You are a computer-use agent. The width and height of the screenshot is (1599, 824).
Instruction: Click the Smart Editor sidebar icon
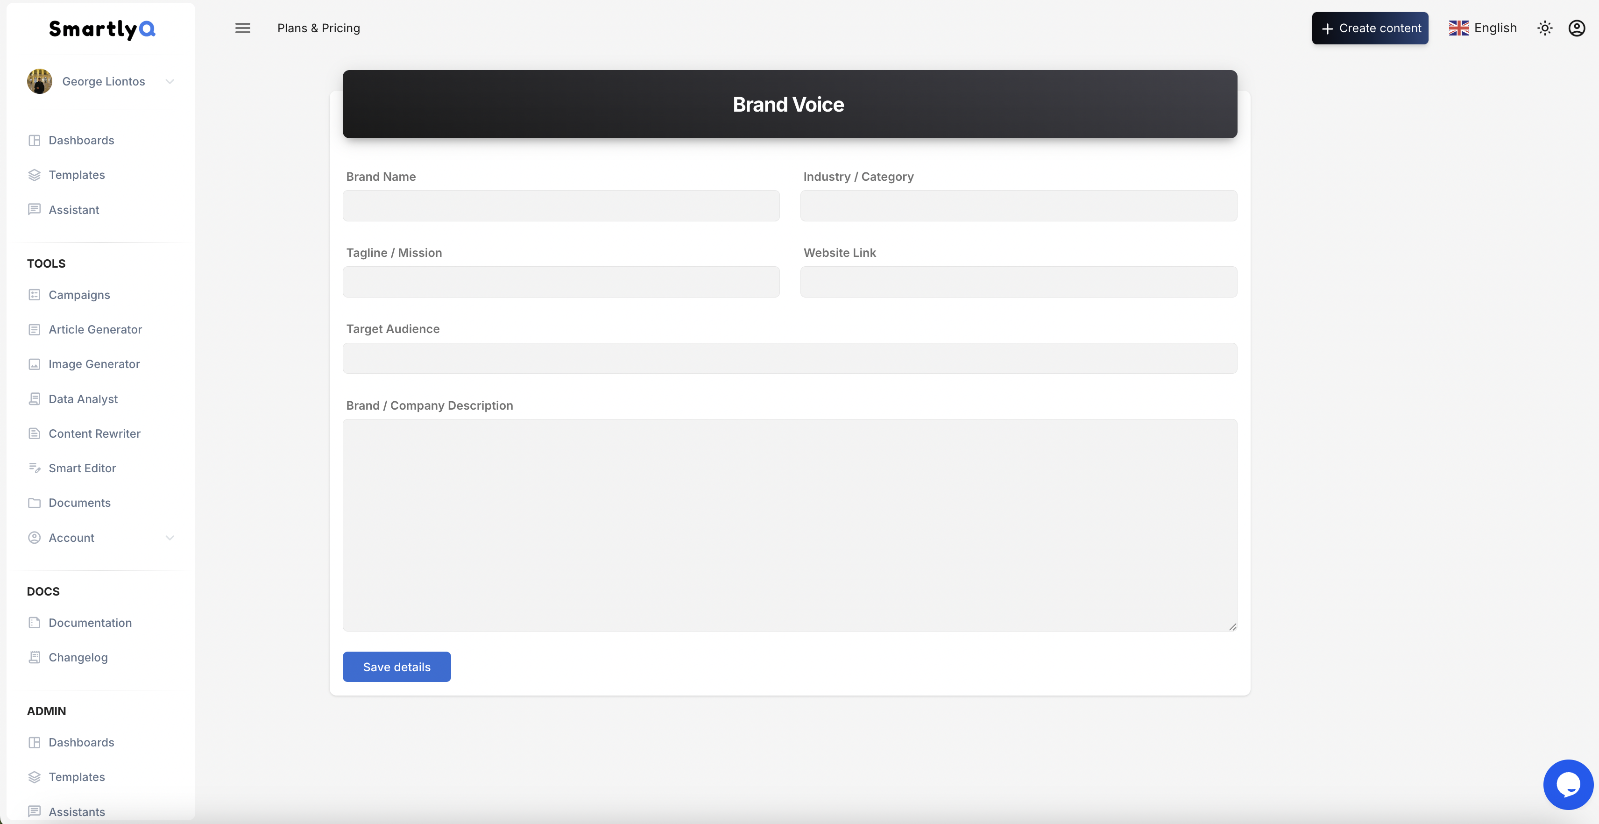pos(35,468)
